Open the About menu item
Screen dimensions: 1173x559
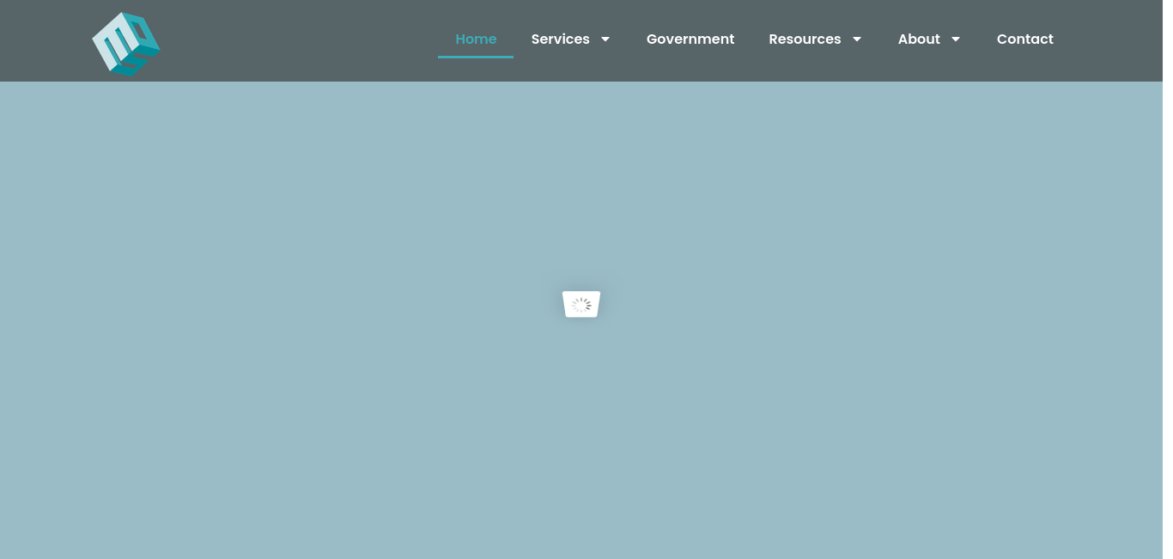point(919,39)
